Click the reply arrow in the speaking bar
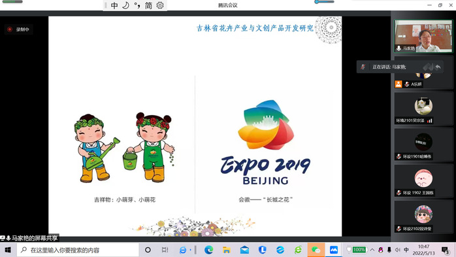456x257 pixels. point(438,67)
